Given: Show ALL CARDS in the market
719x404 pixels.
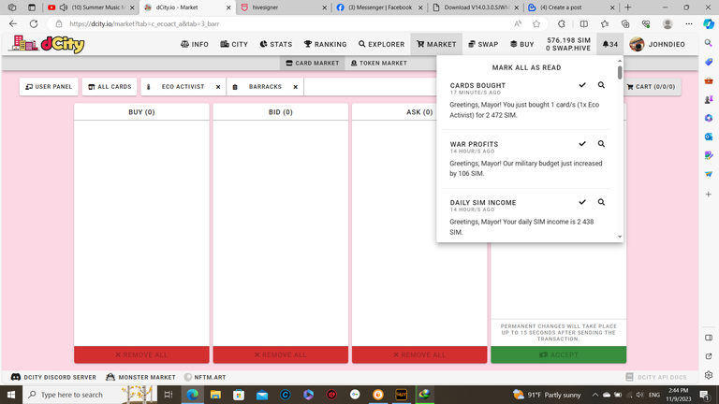Looking at the screenshot, I should click(110, 87).
